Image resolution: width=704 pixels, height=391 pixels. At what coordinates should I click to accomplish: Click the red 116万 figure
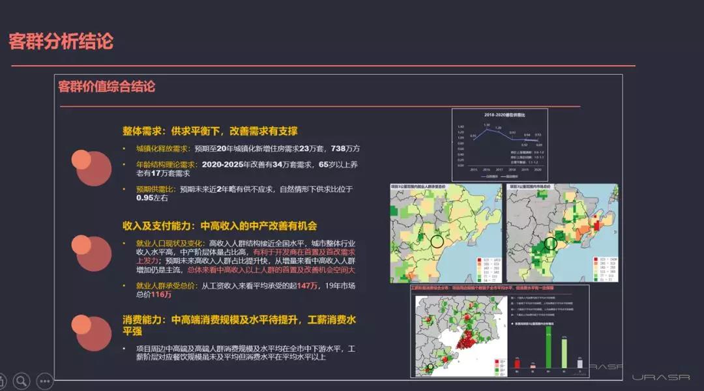tap(161, 295)
